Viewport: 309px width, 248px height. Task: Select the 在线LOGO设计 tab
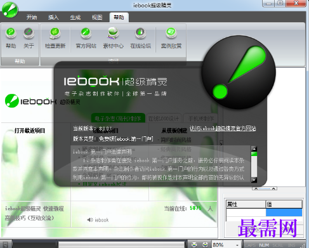(x=164, y=119)
